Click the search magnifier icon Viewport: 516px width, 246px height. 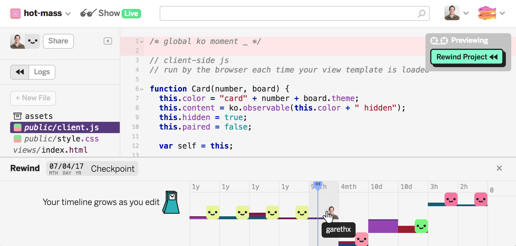[421, 13]
